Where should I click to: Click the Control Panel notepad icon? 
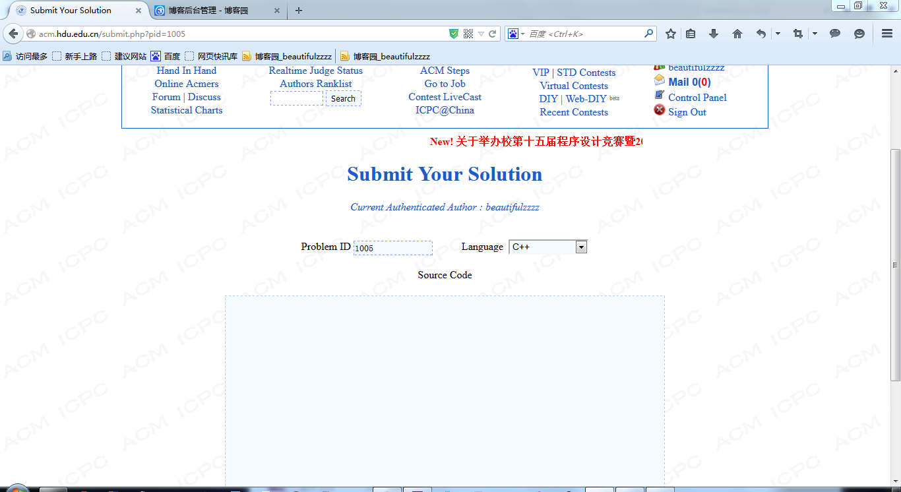(x=660, y=96)
